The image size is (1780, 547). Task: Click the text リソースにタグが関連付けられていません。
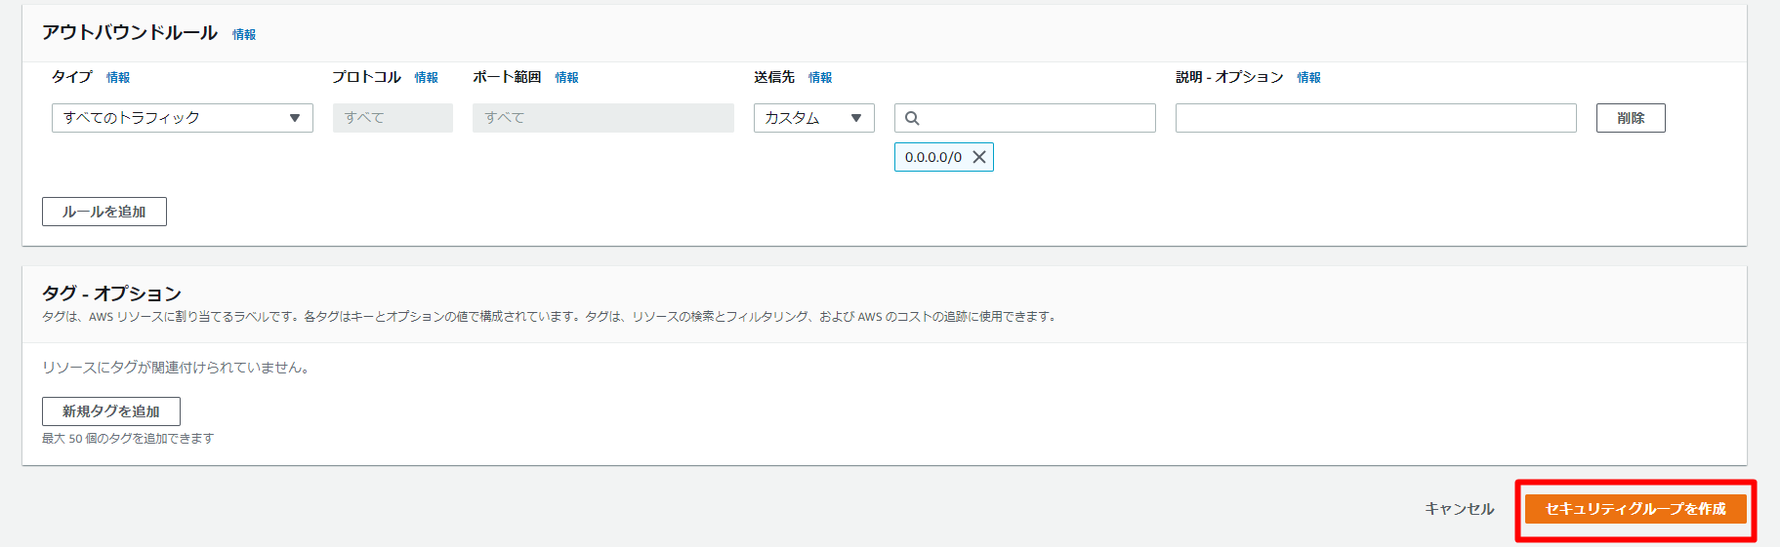[x=177, y=368]
